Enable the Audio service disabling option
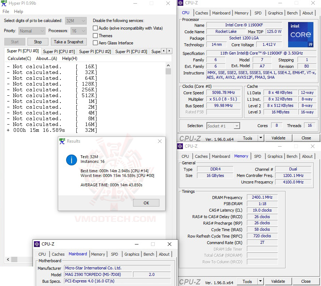 point(95,28)
